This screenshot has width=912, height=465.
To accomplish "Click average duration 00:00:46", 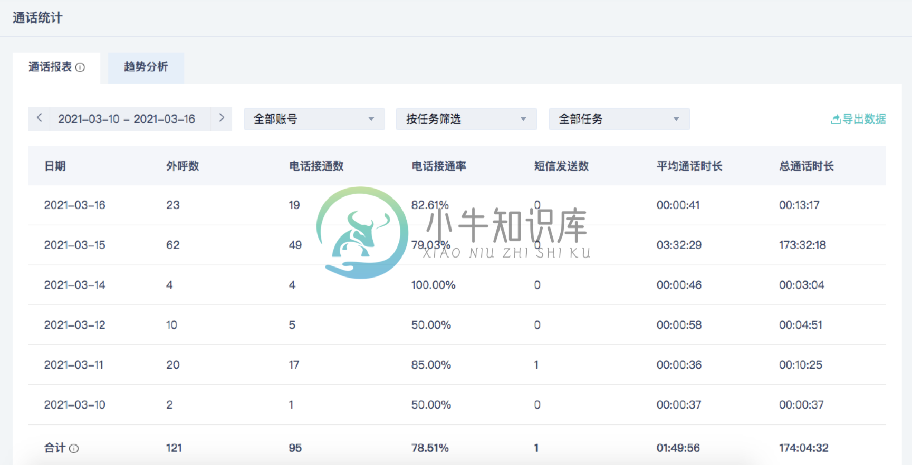I will [679, 285].
